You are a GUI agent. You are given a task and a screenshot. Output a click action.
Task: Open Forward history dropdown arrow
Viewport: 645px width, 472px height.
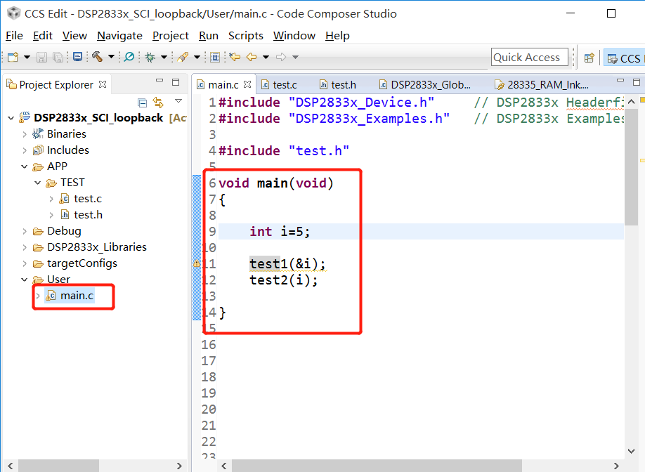(x=295, y=57)
